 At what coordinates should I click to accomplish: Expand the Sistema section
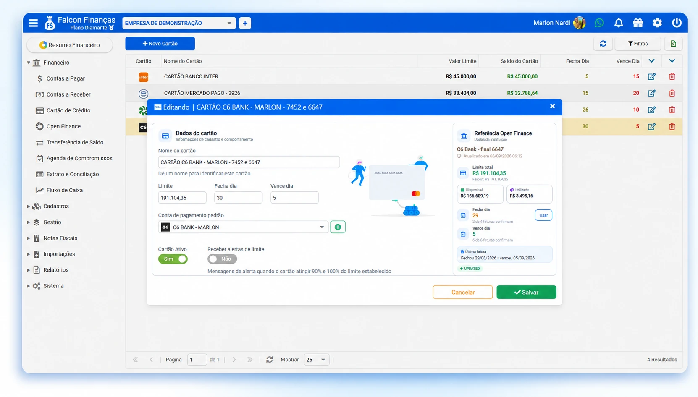pyautogui.click(x=29, y=286)
